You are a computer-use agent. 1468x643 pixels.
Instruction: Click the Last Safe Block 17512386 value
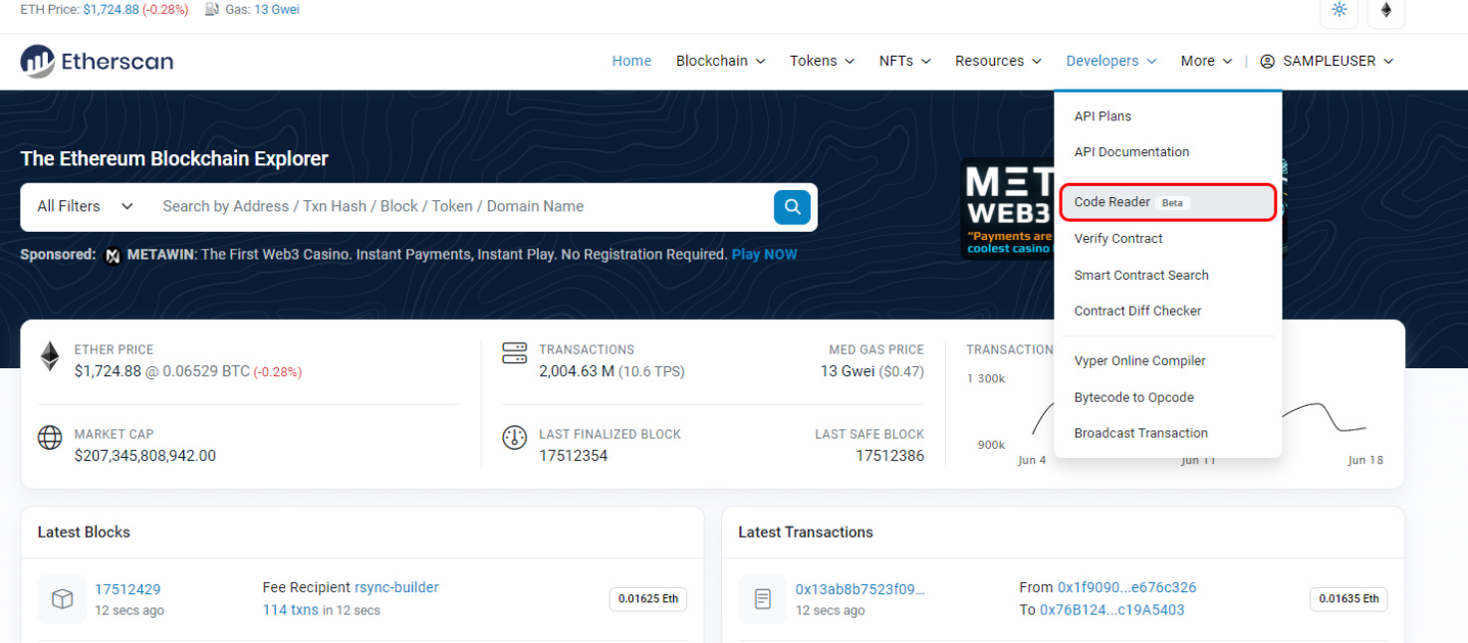(x=889, y=456)
